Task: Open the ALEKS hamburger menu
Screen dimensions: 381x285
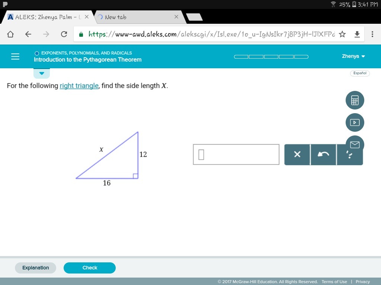Action: coord(15,56)
